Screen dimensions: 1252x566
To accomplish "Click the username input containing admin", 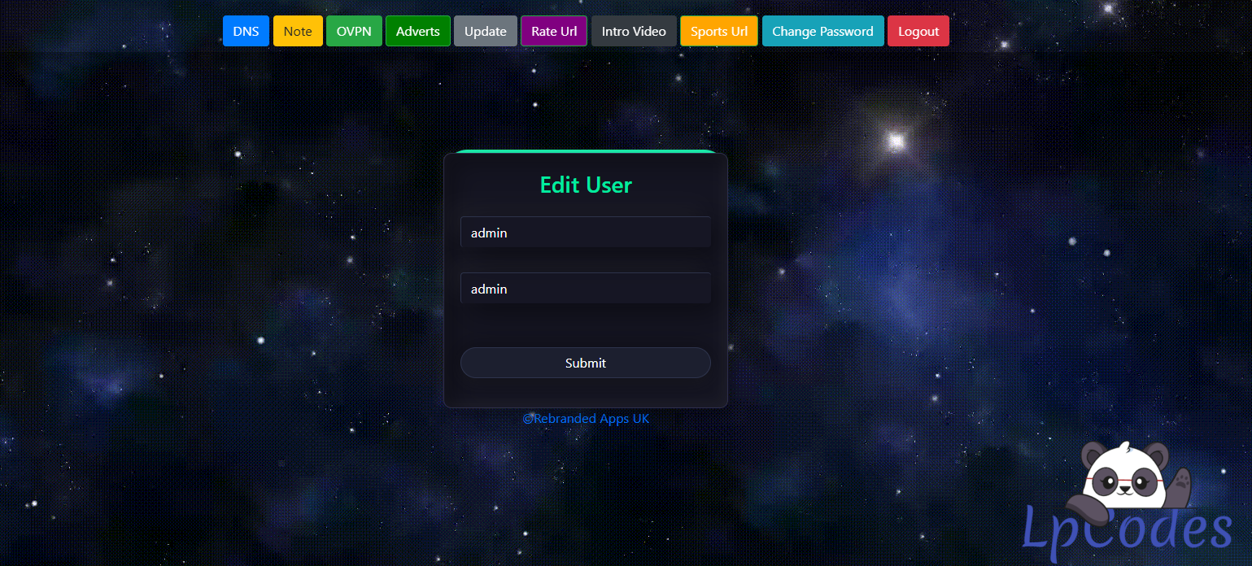I will [585, 232].
